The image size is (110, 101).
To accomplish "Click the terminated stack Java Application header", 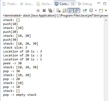I will coord(55,15).
